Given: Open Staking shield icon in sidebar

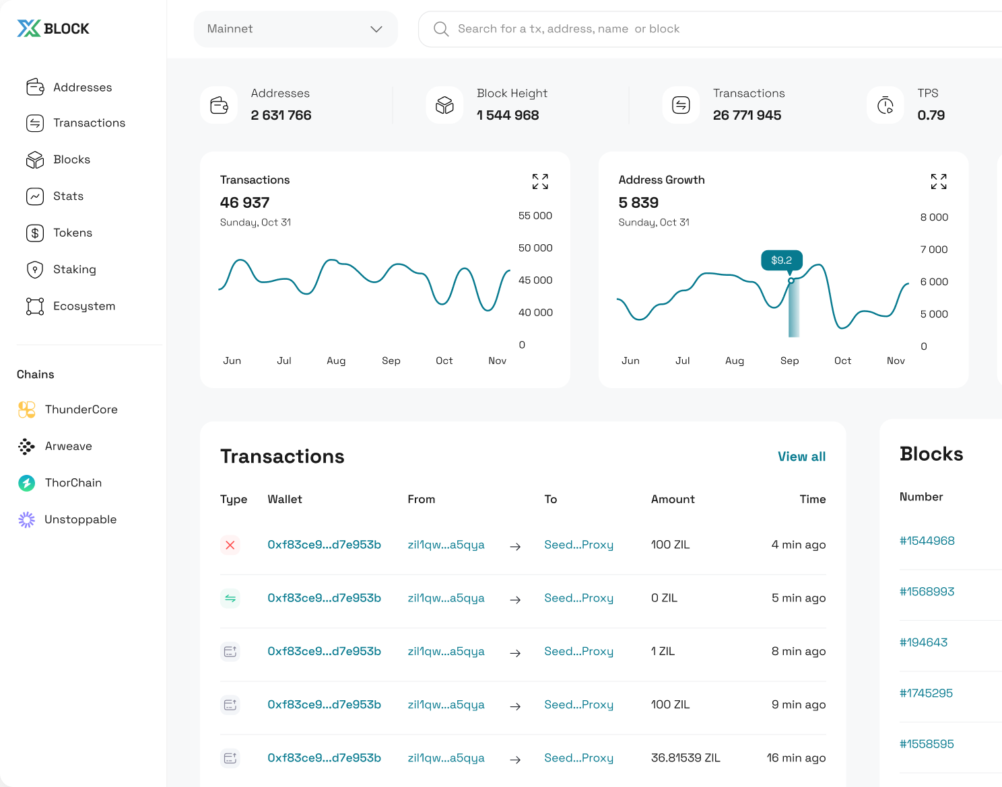Looking at the screenshot, I should [x=35, y=270].
